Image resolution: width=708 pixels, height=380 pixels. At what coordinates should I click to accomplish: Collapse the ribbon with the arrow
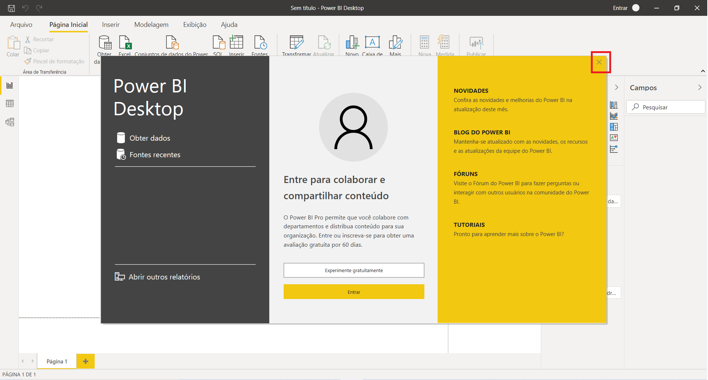(x=703, y=71)
